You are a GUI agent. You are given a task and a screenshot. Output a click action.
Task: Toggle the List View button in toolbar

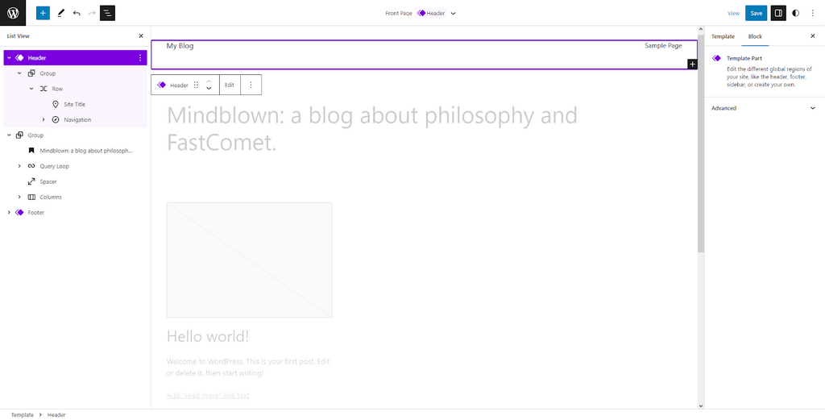click(x=108, y=13)
